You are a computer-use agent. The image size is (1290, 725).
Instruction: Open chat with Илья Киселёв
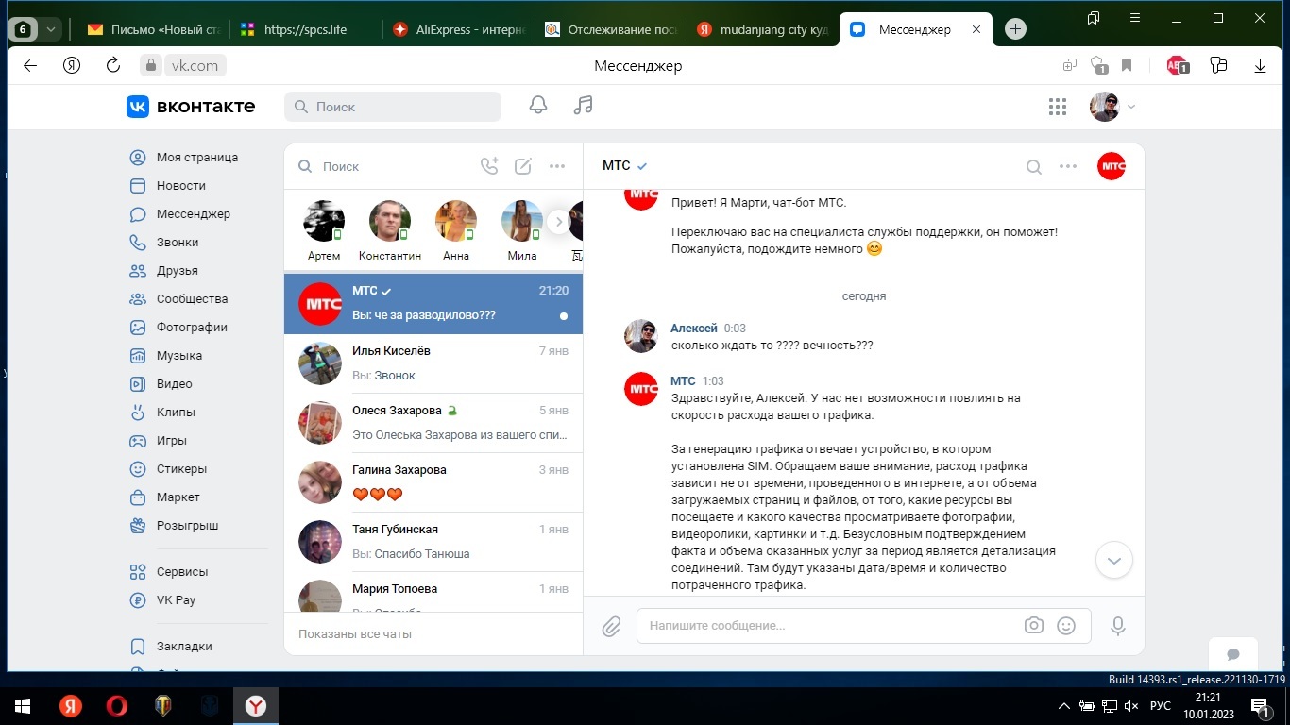[433, 363]
